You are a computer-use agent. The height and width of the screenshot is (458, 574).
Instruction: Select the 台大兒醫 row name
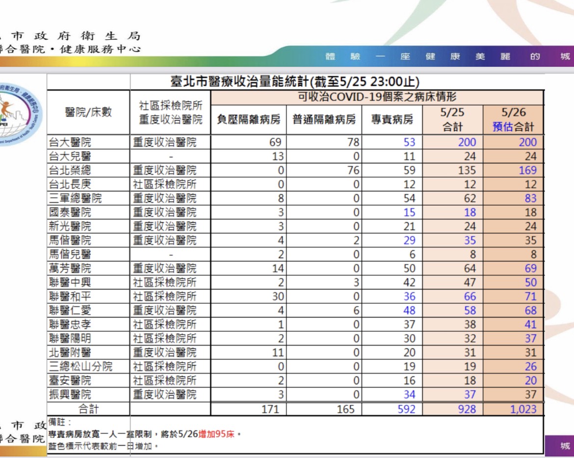click(x=70, y=157)
